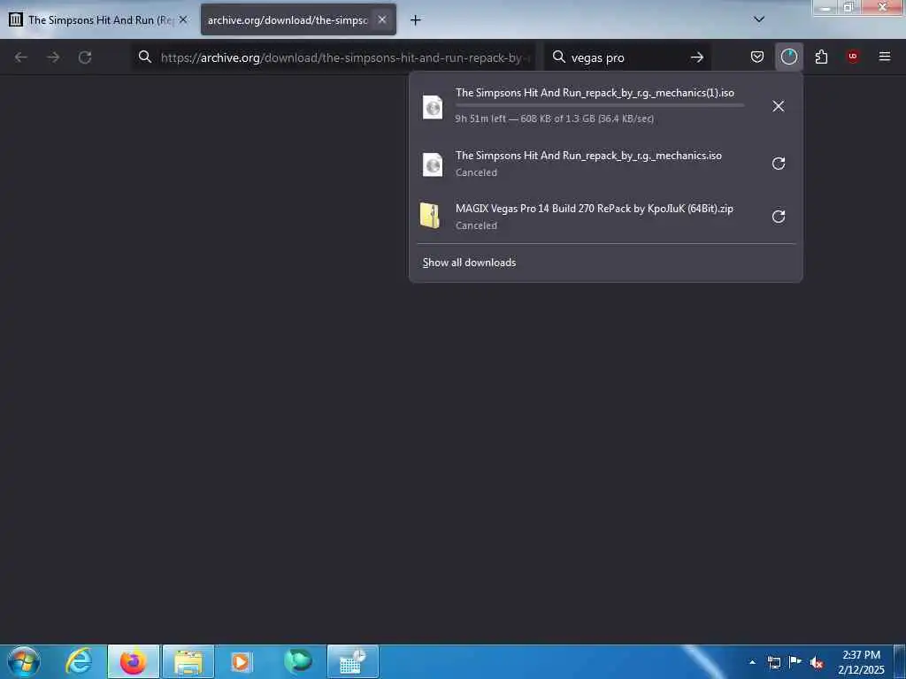Click the archive.org favicon on first tab
Screen dimensions: 906x679
coord(16,19)
